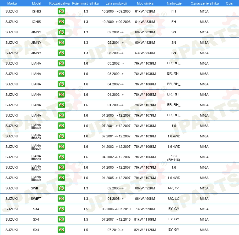Select the '01.2006 ->' date cell

[x=116, y=199]
